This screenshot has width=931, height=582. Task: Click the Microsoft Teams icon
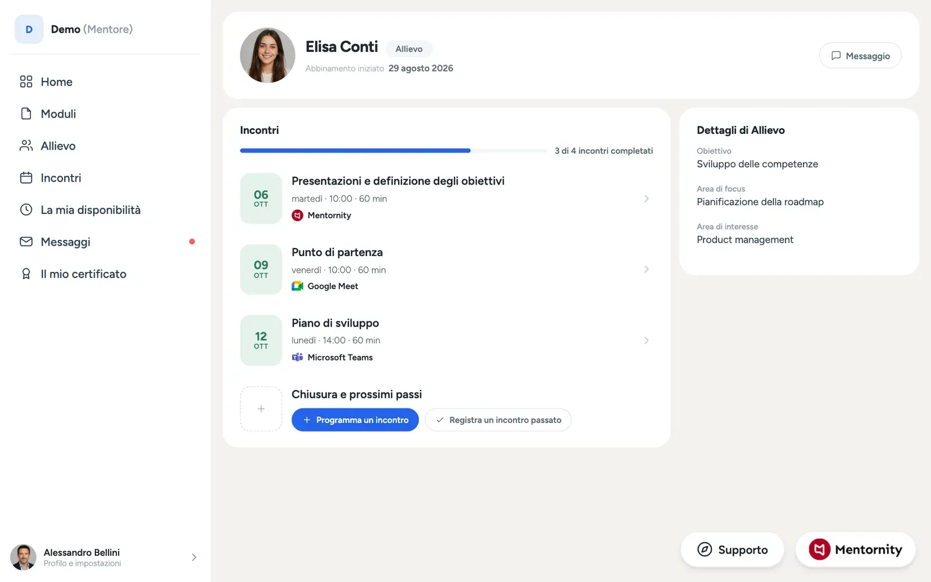(297, 357)
